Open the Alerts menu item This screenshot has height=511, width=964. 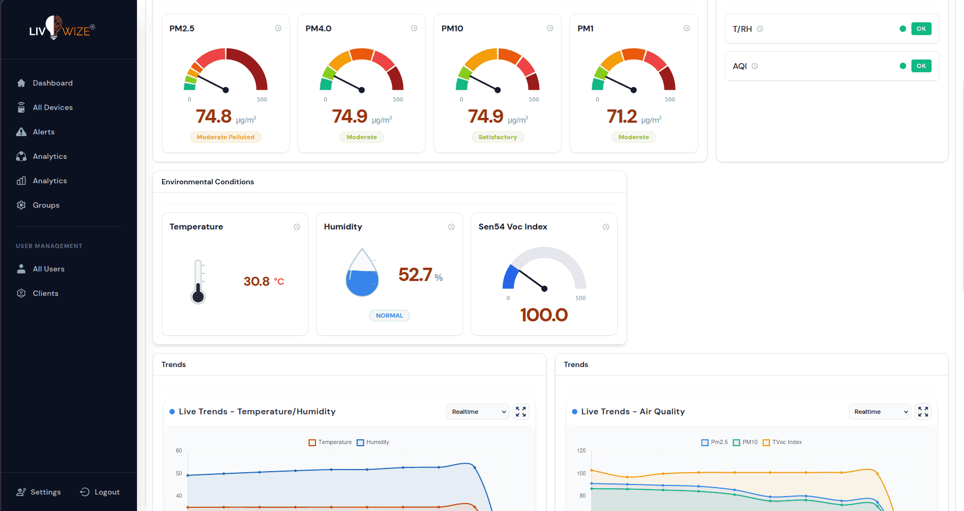pyautogui.click(x=44, y=132)
